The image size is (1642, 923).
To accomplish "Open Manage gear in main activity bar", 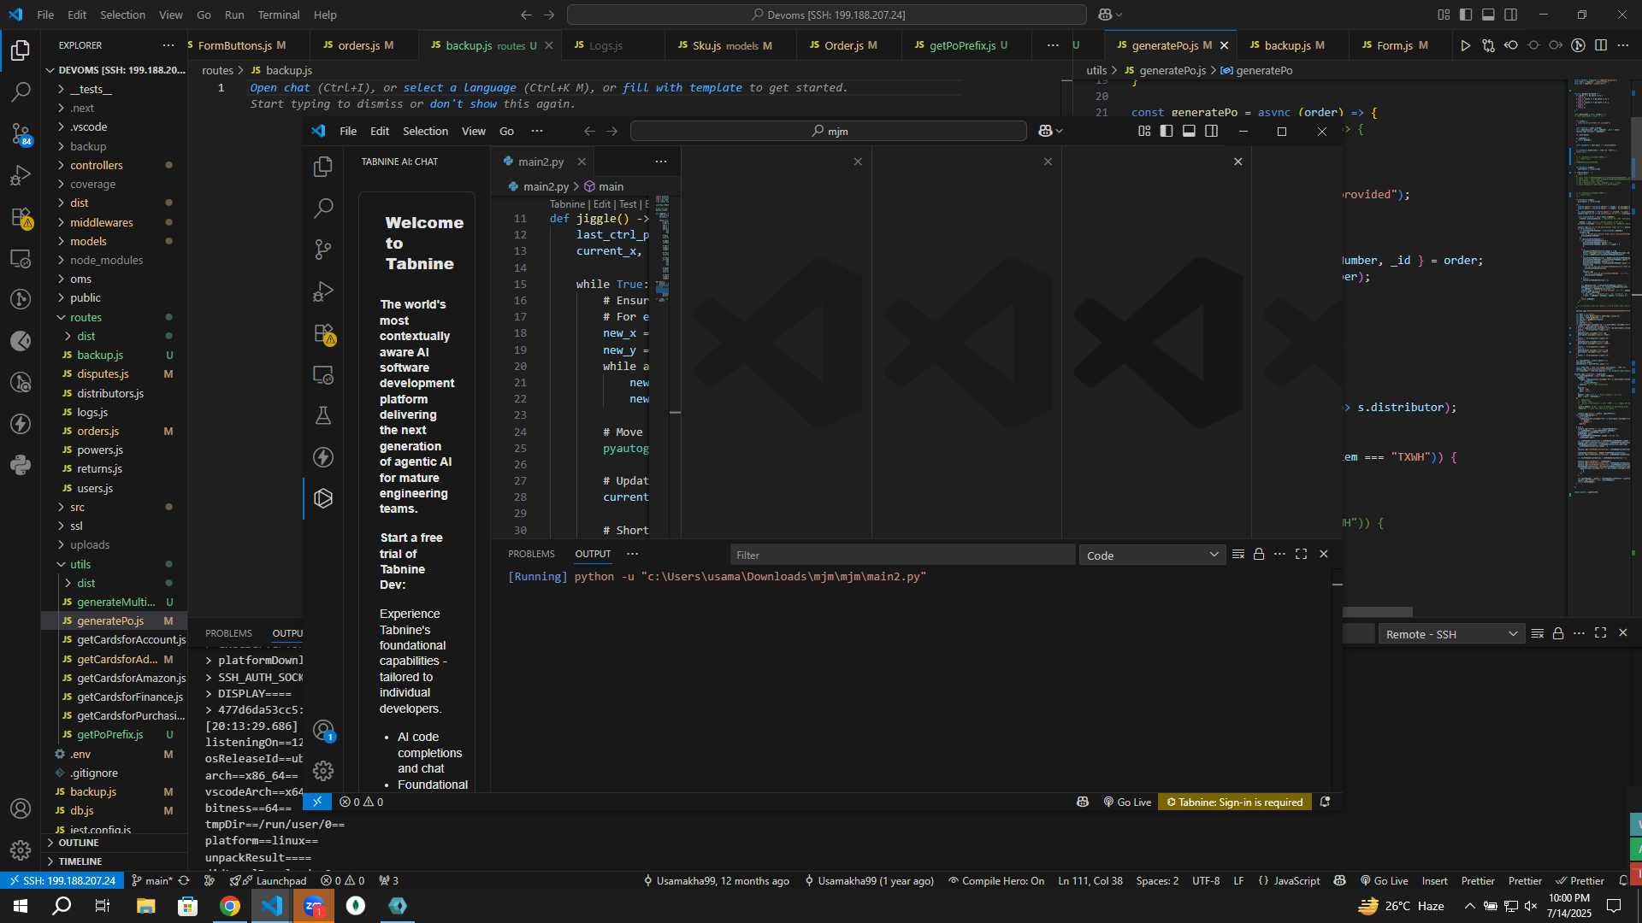I will (21, 850).
